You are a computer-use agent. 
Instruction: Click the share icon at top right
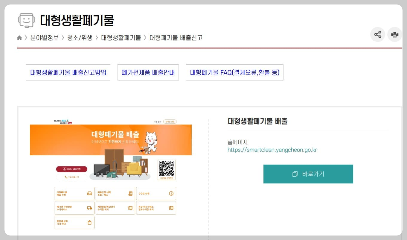click(x=377, y=34)
